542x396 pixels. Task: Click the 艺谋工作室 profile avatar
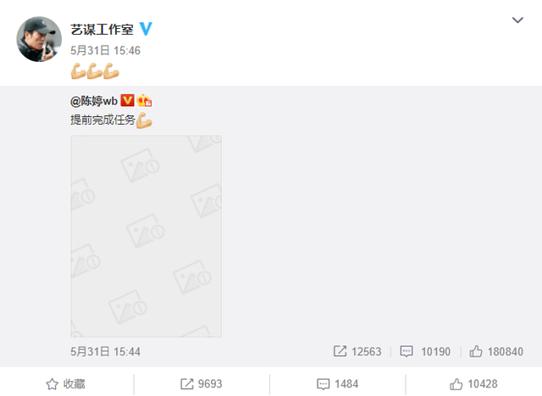pos(39,39)
